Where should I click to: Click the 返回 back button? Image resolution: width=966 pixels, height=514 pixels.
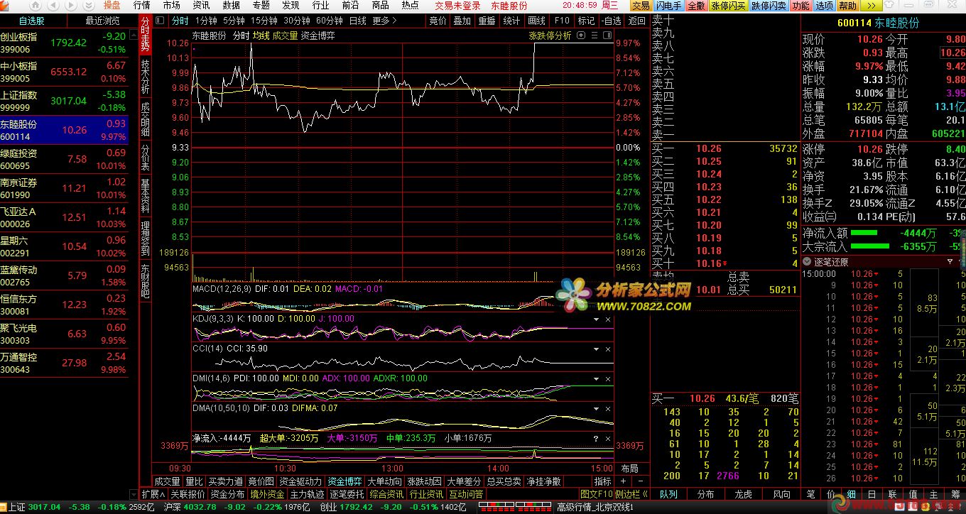point(637,21)
